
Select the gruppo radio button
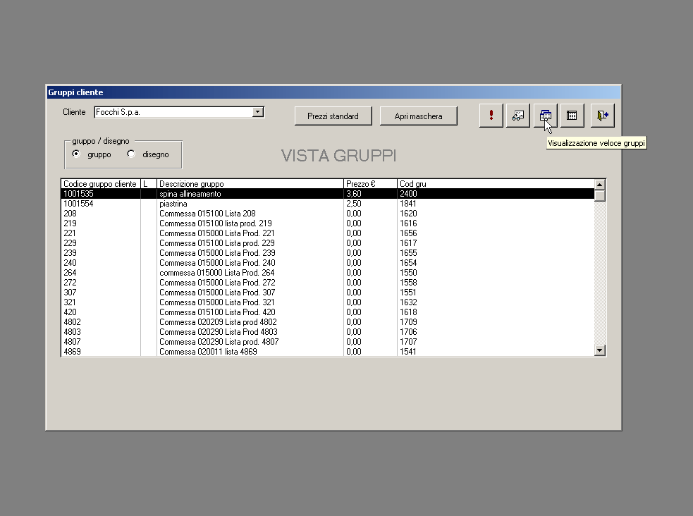[x=76, y=154]
